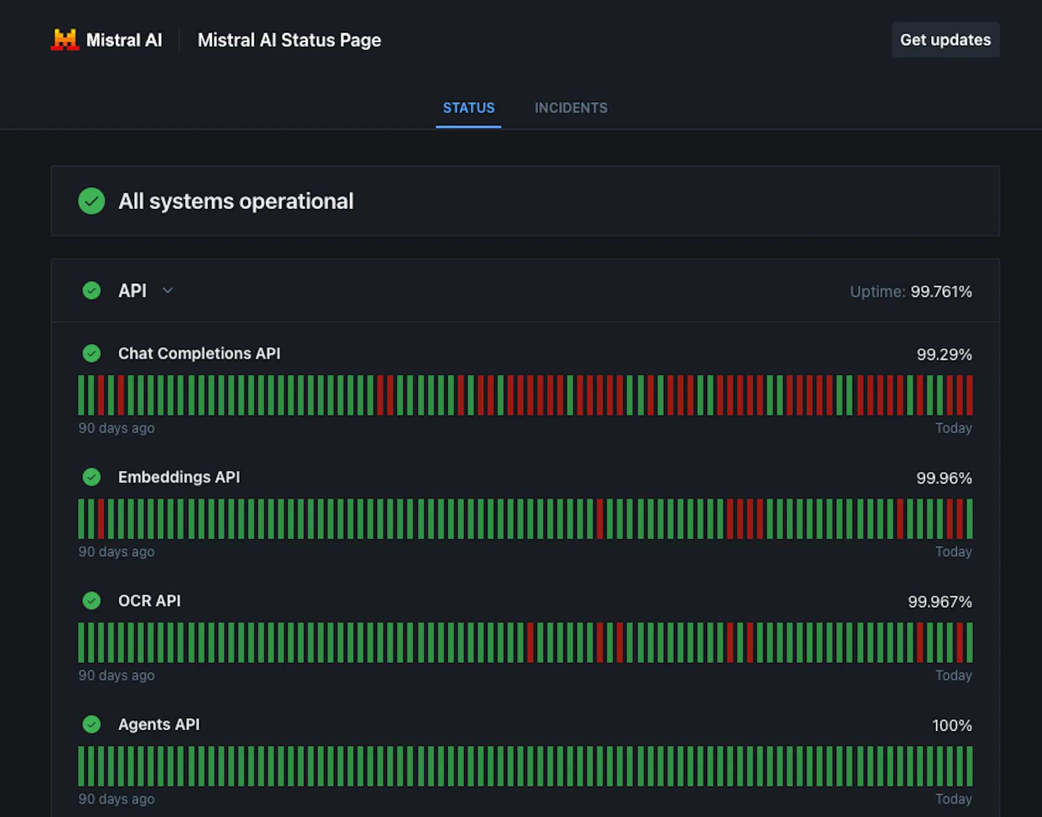Click the Get updates button
Image resolution: width=1042 pixels, height=817 pixels.
click(x=945, y=40)
